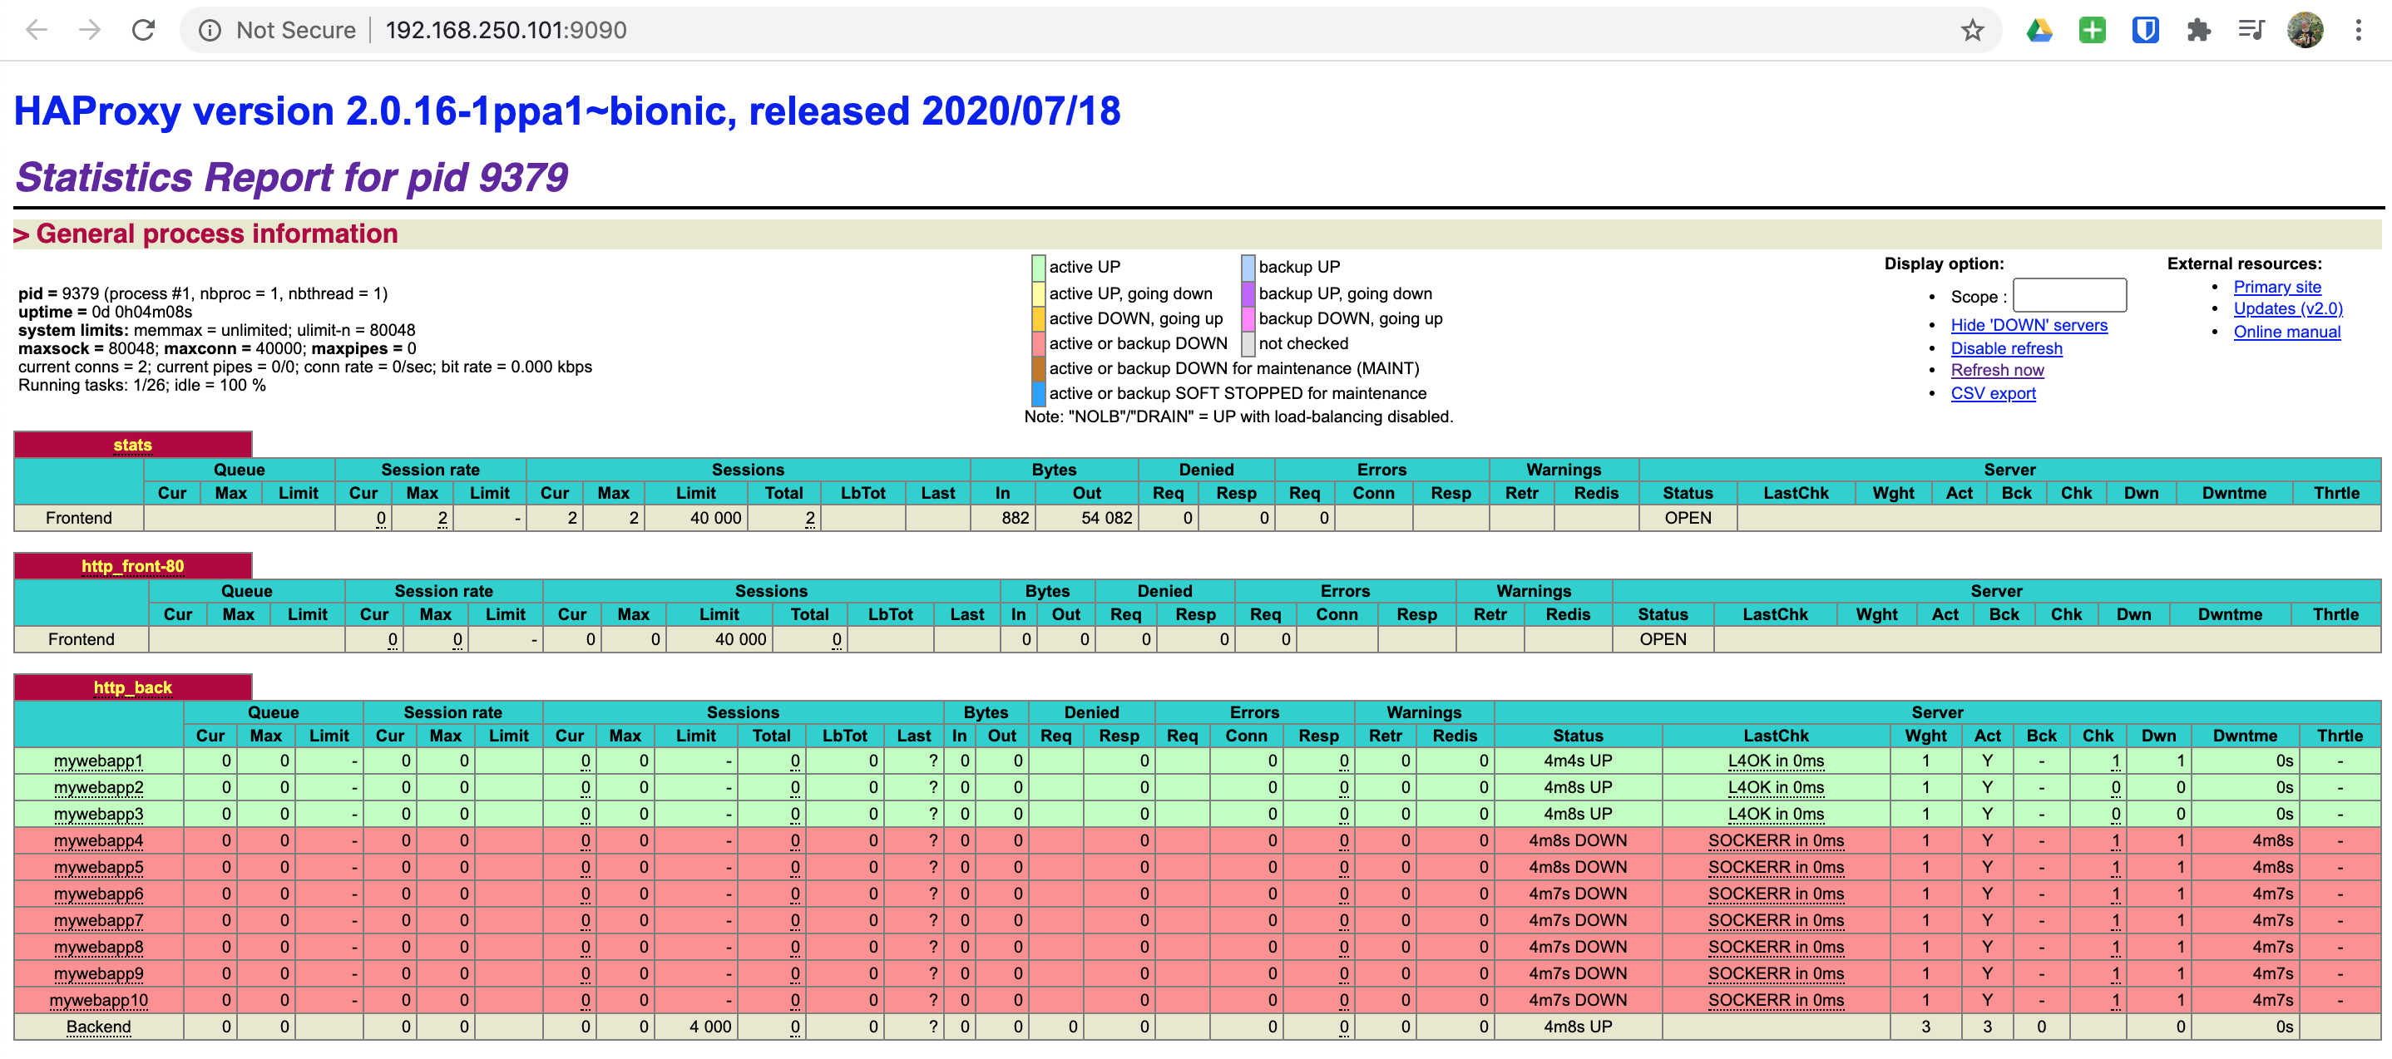The width and height of the screenshot is (2392, 1059).
Task: Open the Google Drive extension icon
Action: 2039,31
